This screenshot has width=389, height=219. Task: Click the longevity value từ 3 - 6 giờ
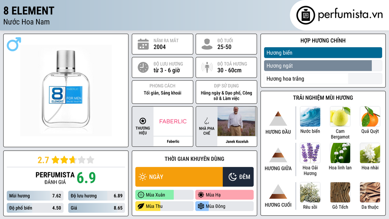(167, 70)
